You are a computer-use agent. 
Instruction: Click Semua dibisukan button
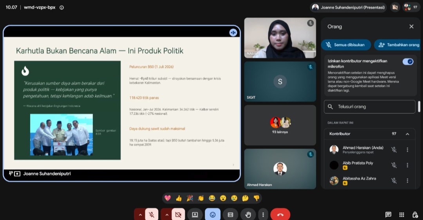point(346,45)
